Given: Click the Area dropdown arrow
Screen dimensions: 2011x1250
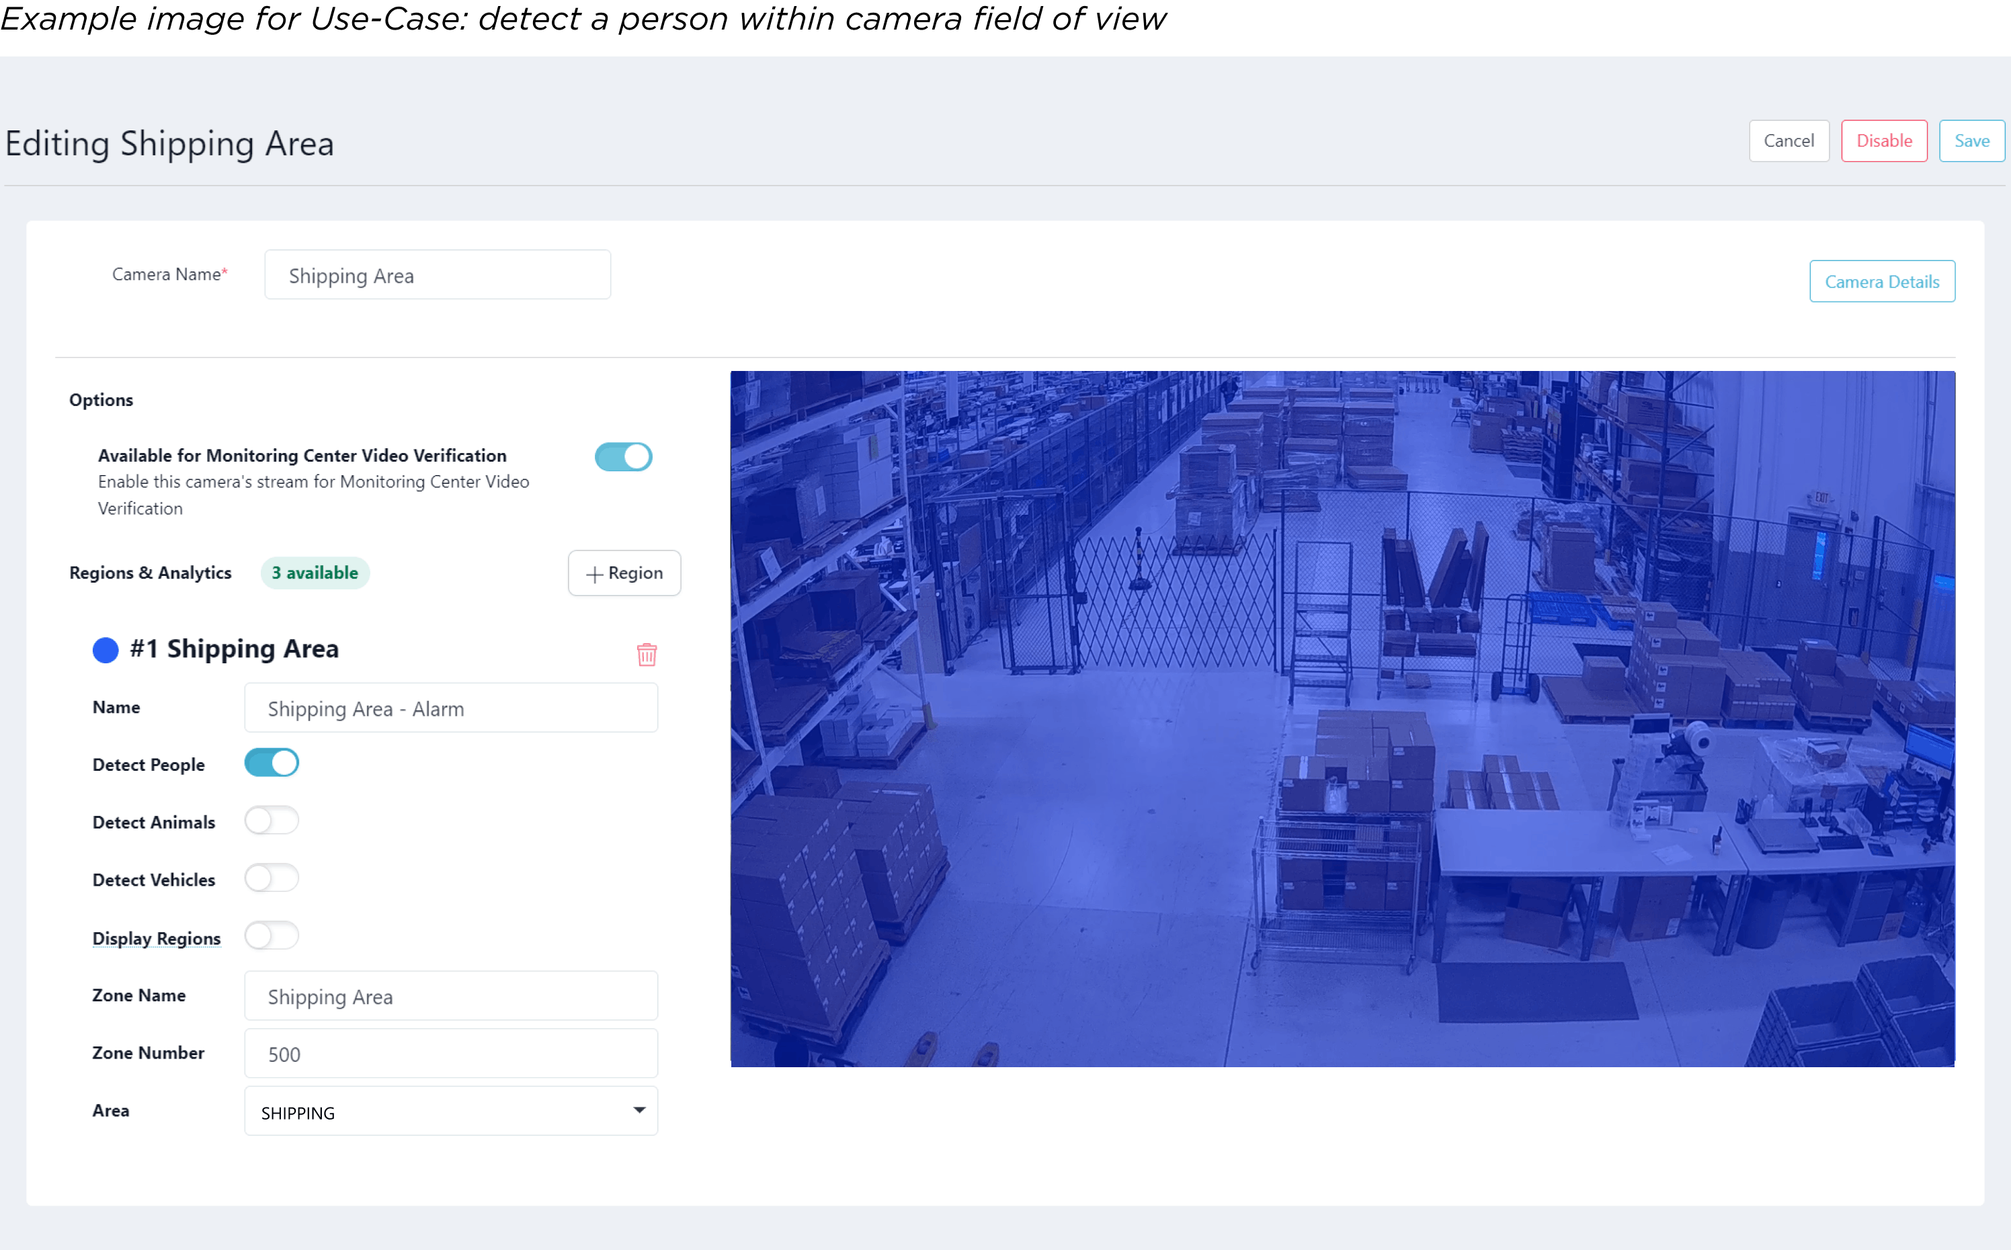Looking at the screenshot, I should coord(639,1110).
